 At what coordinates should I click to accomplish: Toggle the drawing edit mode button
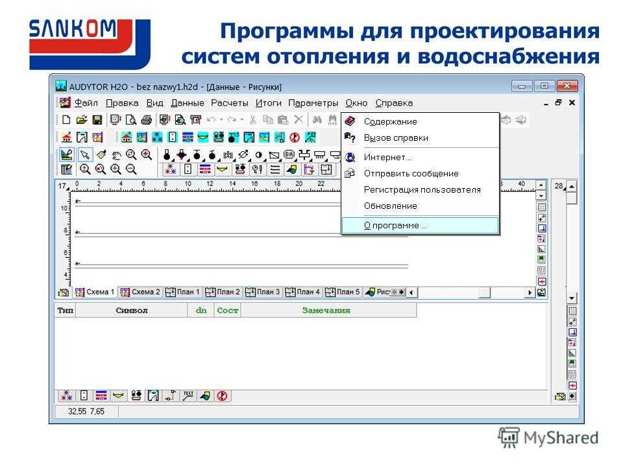[66, 155]
